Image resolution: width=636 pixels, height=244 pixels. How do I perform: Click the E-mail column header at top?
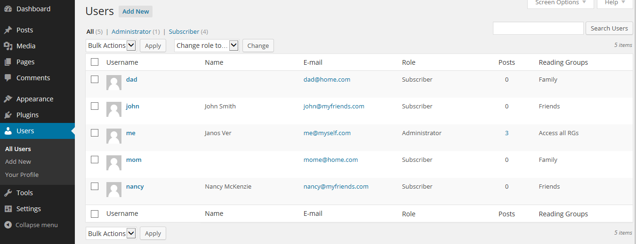tap(313, 62)
